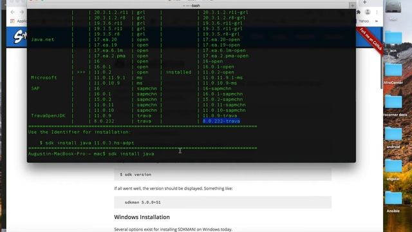Click the 17.ea.19-open identifier

[221, 45]
